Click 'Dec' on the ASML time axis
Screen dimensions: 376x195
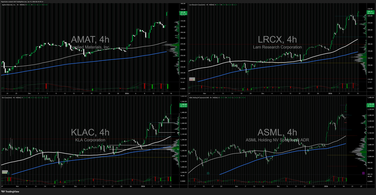[278, 186]
